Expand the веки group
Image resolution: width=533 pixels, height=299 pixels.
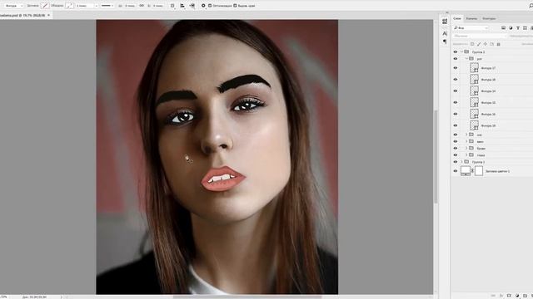(466, 141)
